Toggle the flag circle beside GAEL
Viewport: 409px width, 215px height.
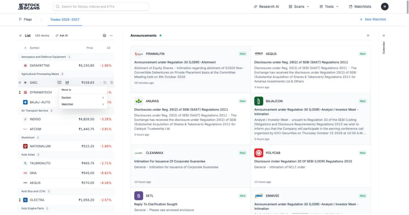(20, 83)
